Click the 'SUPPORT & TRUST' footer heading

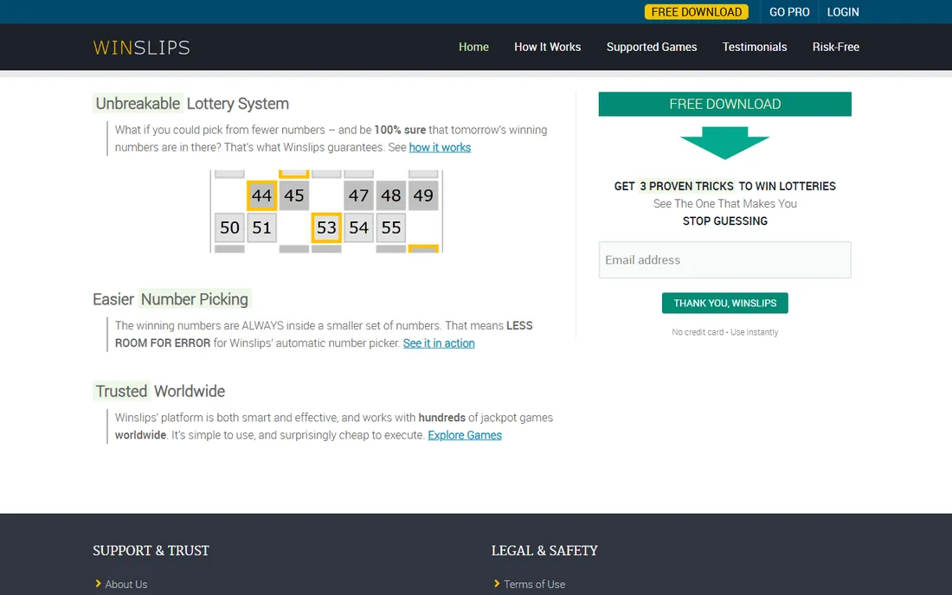point(151,551)
